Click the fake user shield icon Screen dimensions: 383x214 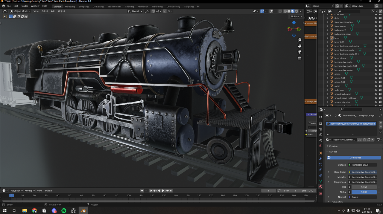click(364, 140)
